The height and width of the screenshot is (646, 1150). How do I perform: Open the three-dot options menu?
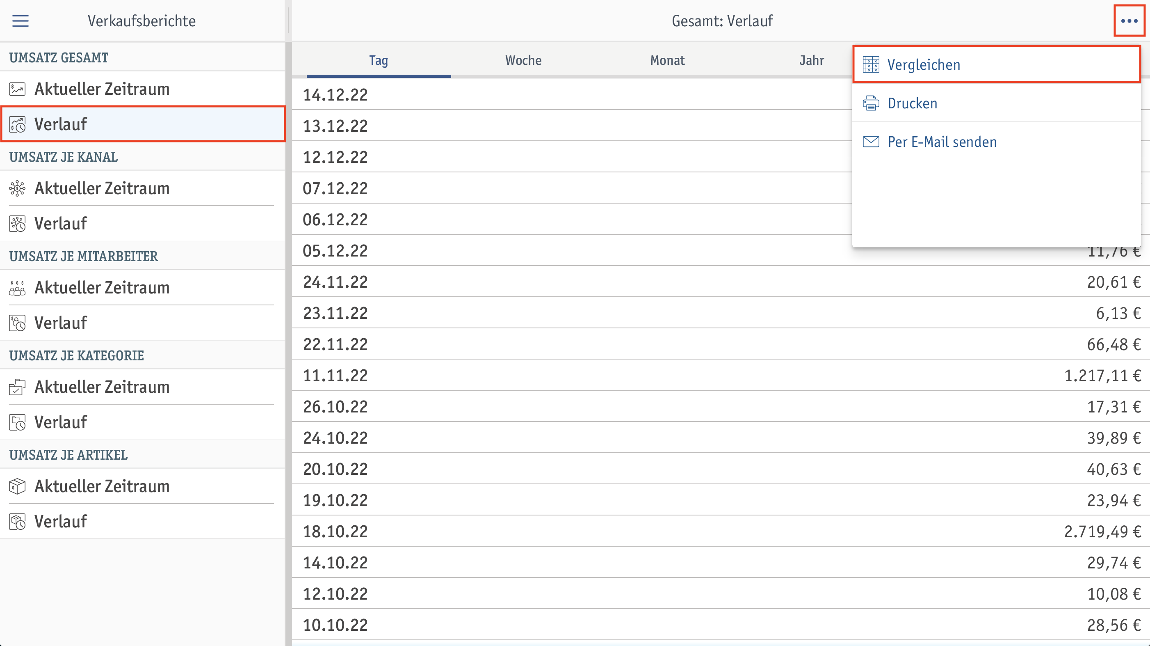click(1129, 21)
